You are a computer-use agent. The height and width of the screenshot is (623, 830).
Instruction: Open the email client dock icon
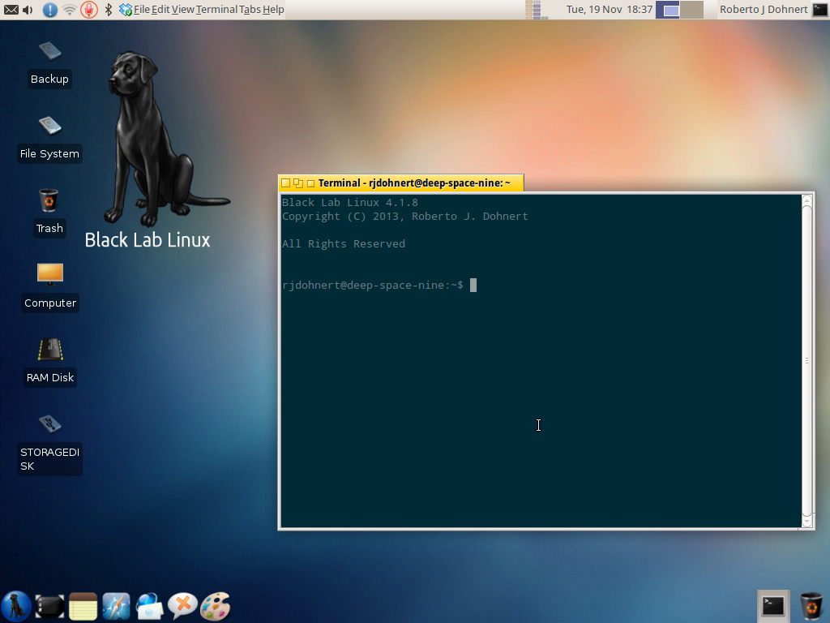click(x=149, y=606)
